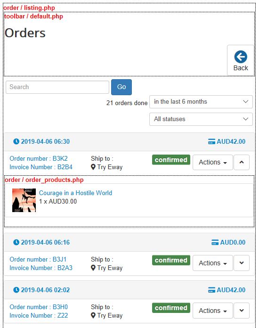Open Courage in a Hostile World link
The image size is (259, 328).
tap(75, 193)
